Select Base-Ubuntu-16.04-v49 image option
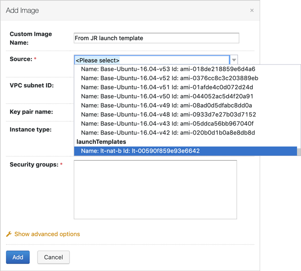 [167, 105]
